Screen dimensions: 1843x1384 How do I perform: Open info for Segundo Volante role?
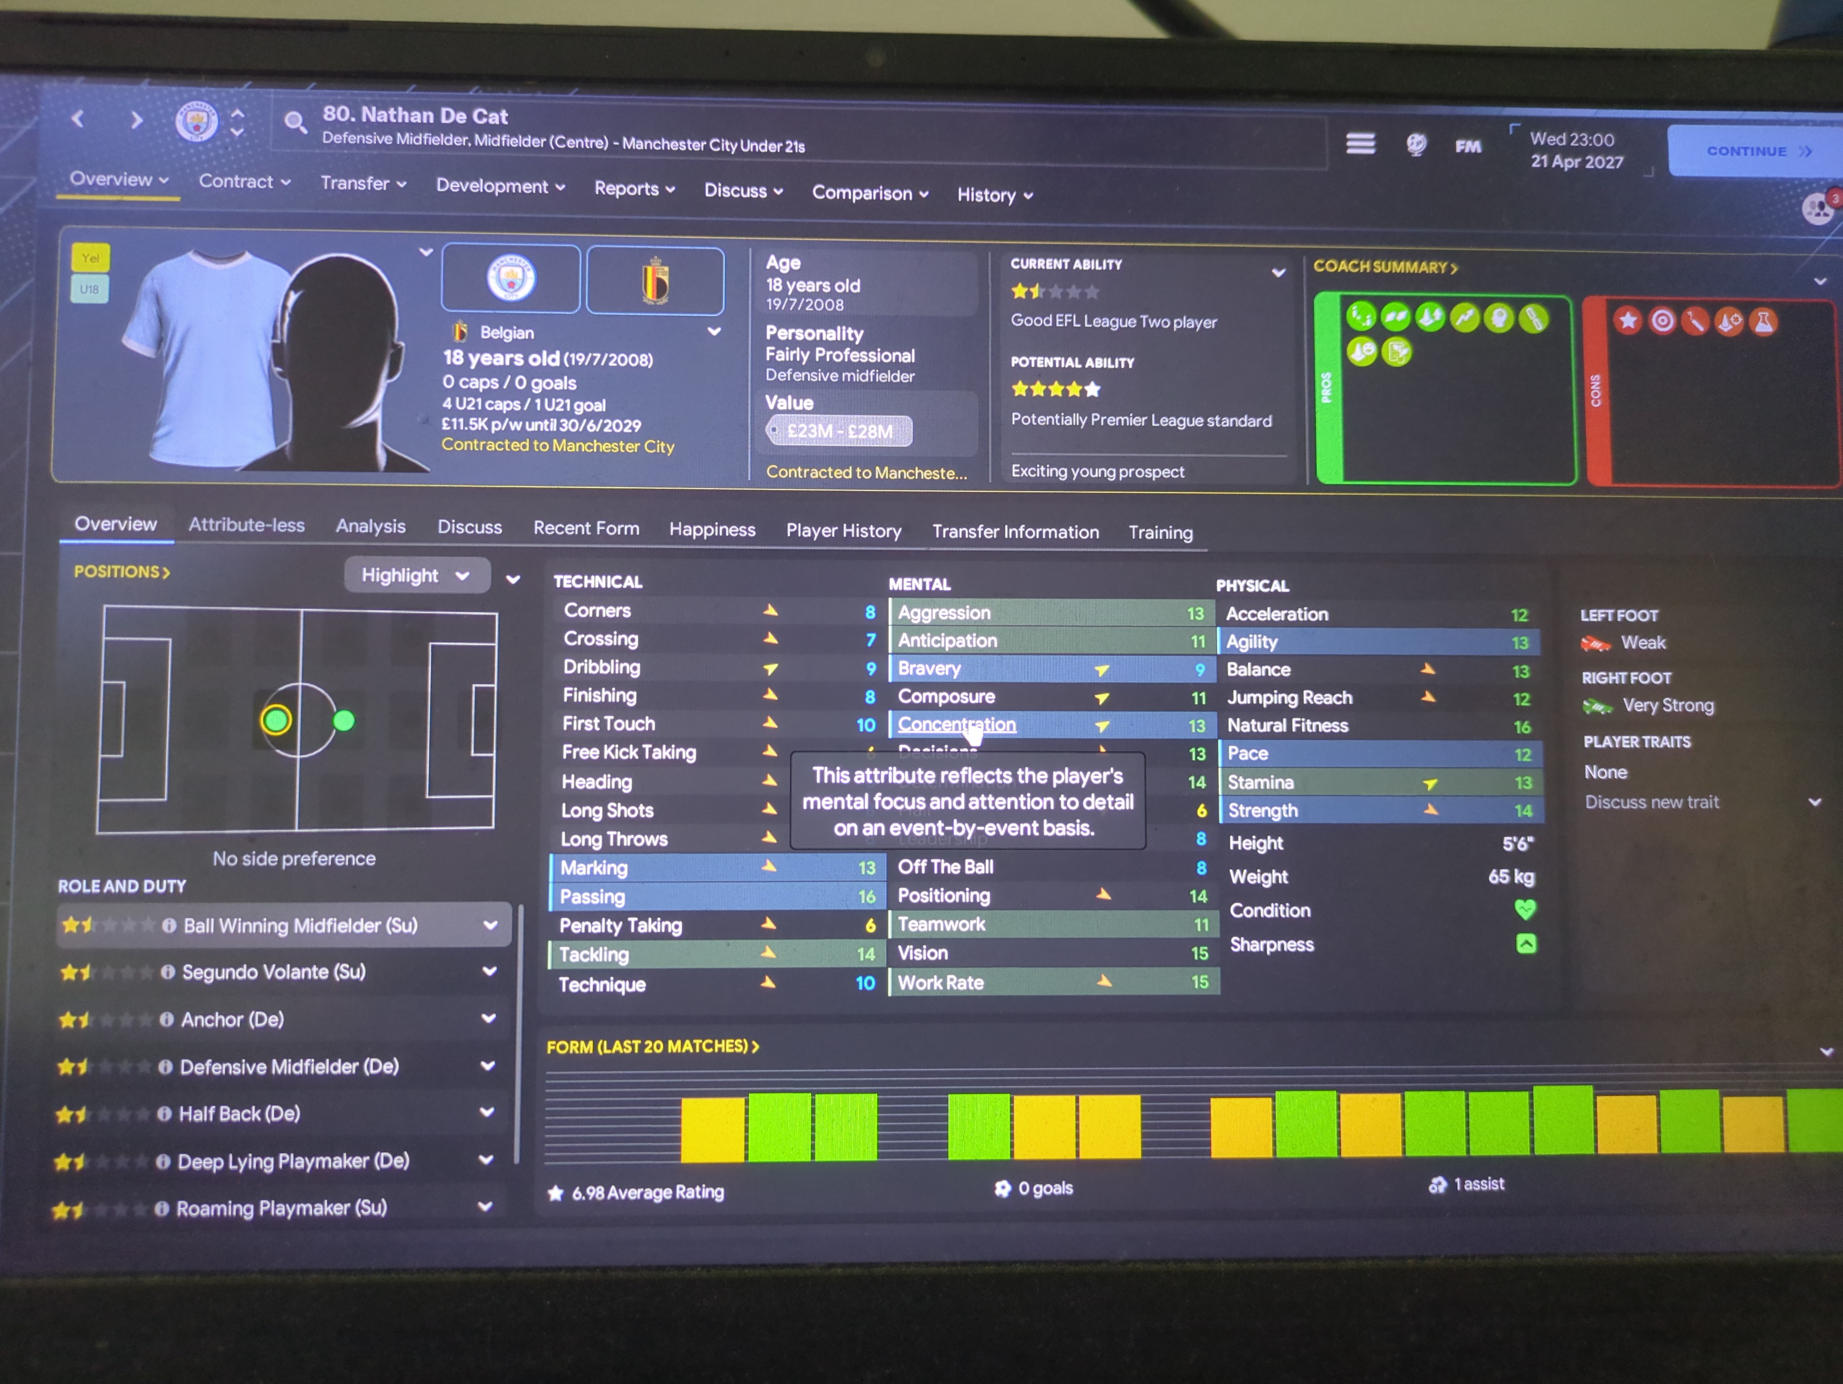click(167, 972)
